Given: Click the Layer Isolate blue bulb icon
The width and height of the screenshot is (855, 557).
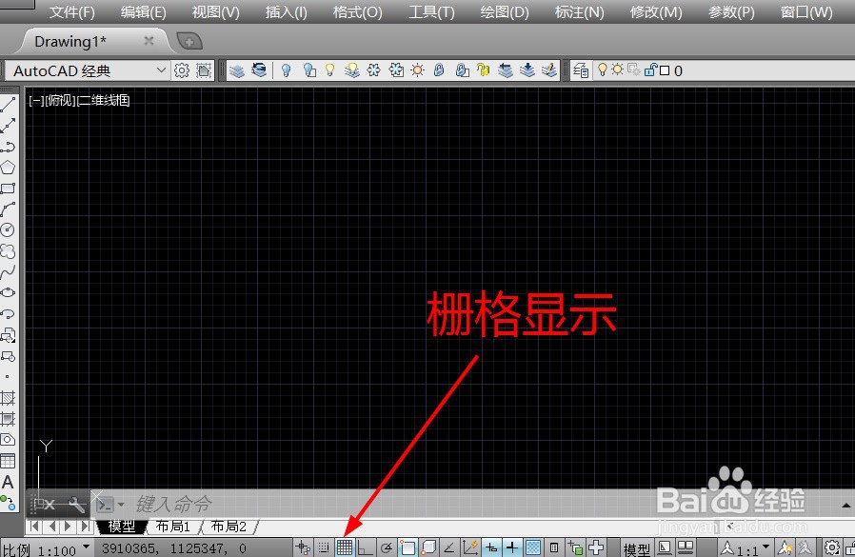Looking at the screenshot, I should pos(287,70).
